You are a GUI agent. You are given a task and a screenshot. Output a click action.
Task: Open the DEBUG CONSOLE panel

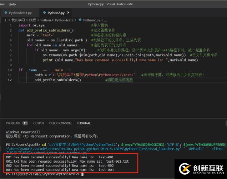[60, 123]
